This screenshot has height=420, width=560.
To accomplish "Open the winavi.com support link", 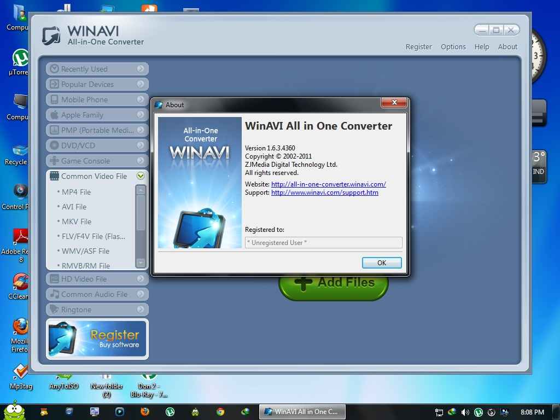I will pyautogui.click(x=325, y=192).
